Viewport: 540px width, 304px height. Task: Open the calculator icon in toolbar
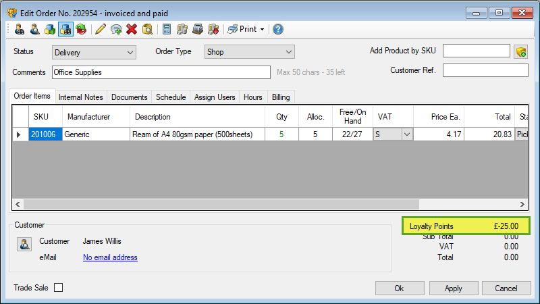pos(166,29)
